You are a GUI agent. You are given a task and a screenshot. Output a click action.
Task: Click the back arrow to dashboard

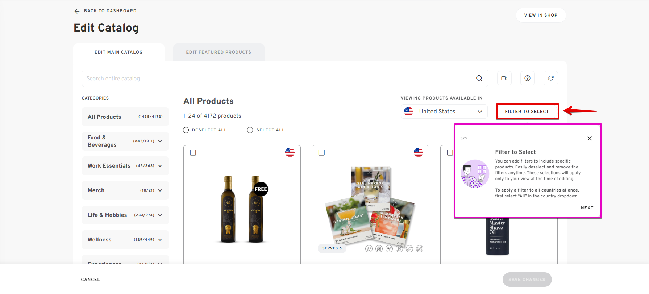77,11
